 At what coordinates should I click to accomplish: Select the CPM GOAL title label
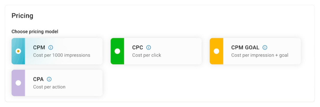pyautogui.click(x=245, y=48)
